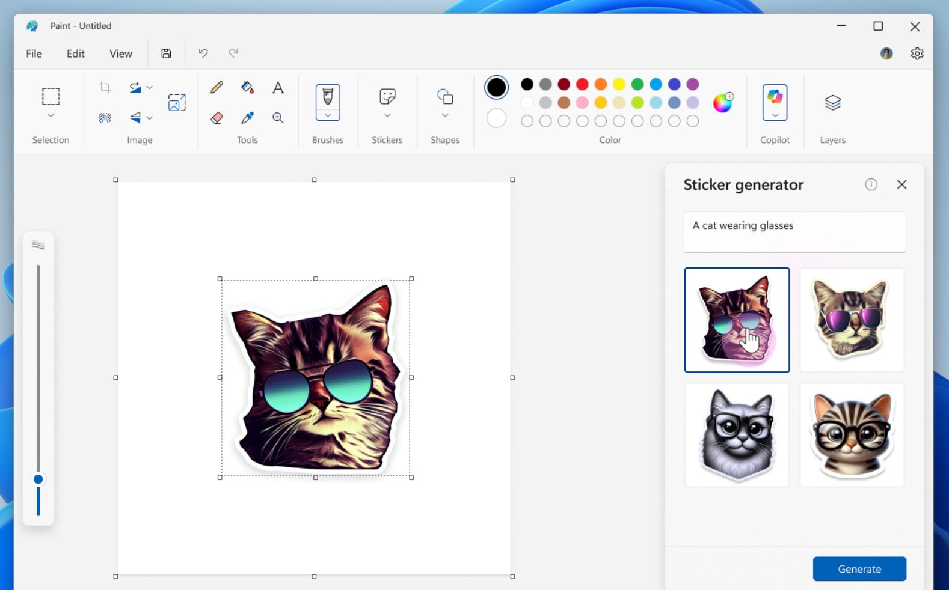Image resolution: width=949 pixels, height=590 pixels.
Task: Open the Edit colors wheel
Action: pyautogui.click(x=722, y=103)
